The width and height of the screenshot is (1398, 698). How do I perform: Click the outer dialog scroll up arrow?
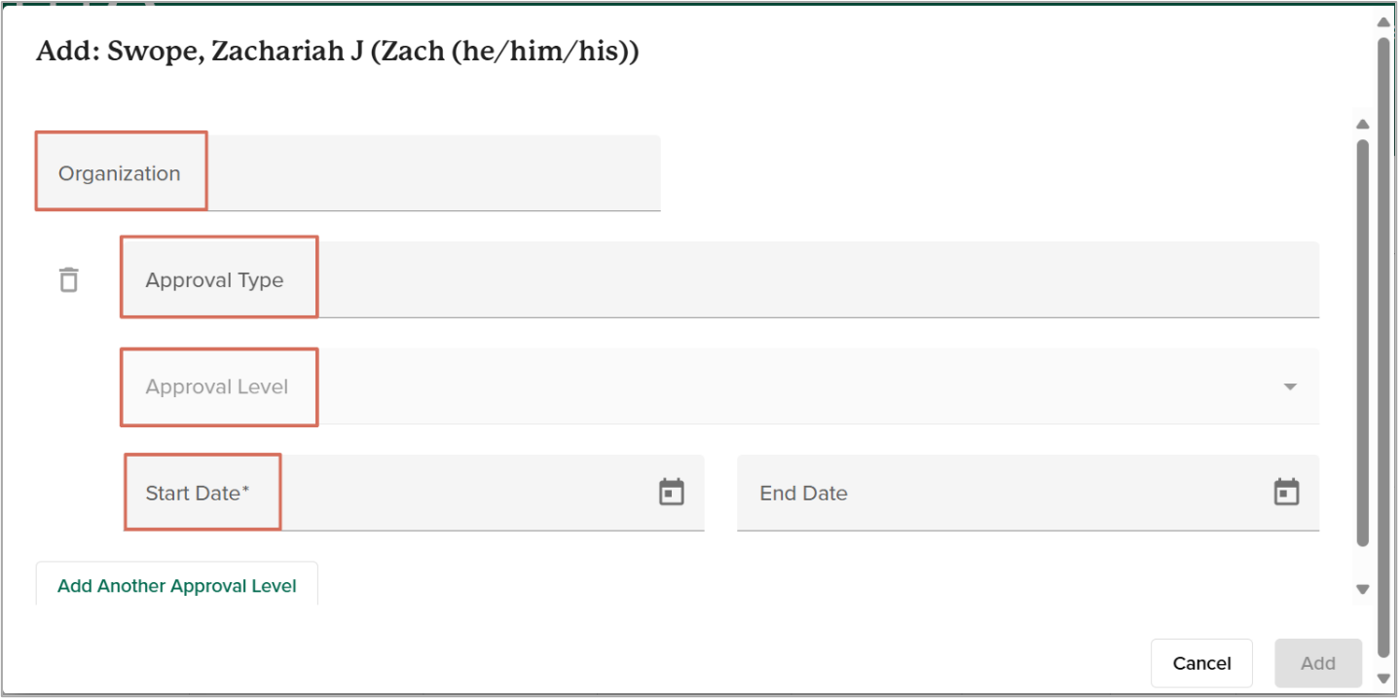1383,21
